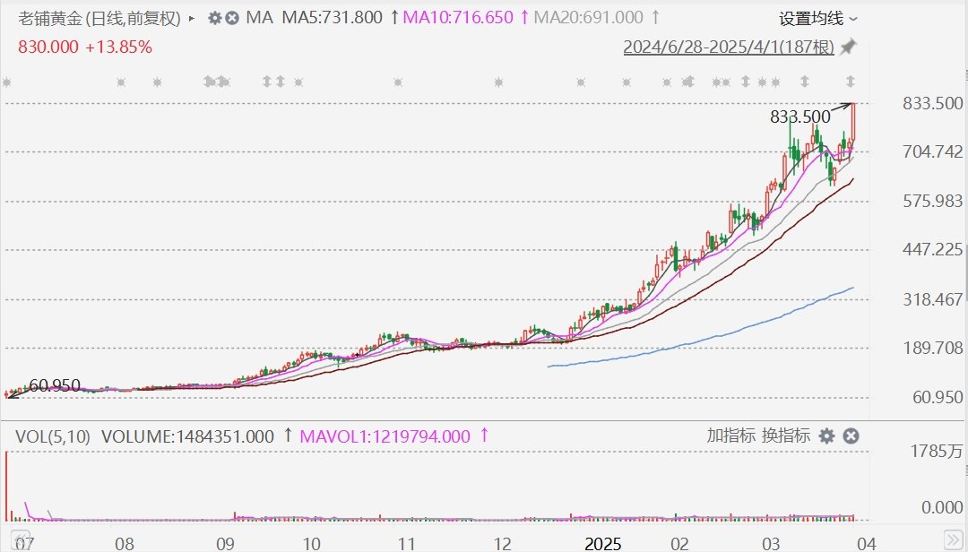This screenshot has width=968, height=552.
Task: Remove MA indicator with its X icon
Action: (232, 18)
